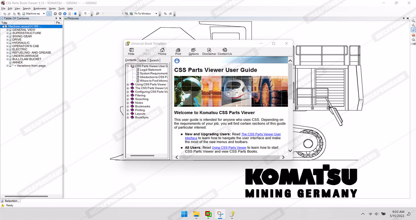Click the Contact Us icon
This screenshot has width=416, height=220.
[225, 50]
